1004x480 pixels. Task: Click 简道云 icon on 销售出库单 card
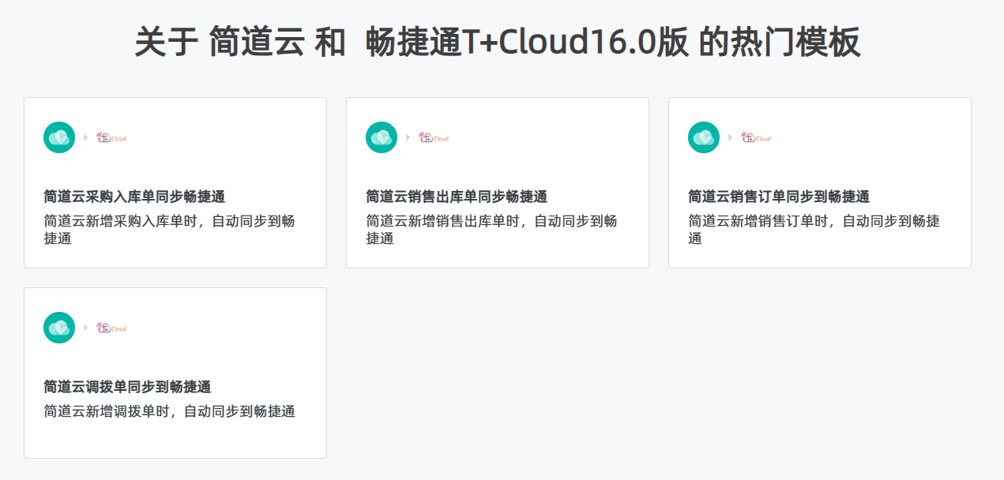[x=382, y=137]
